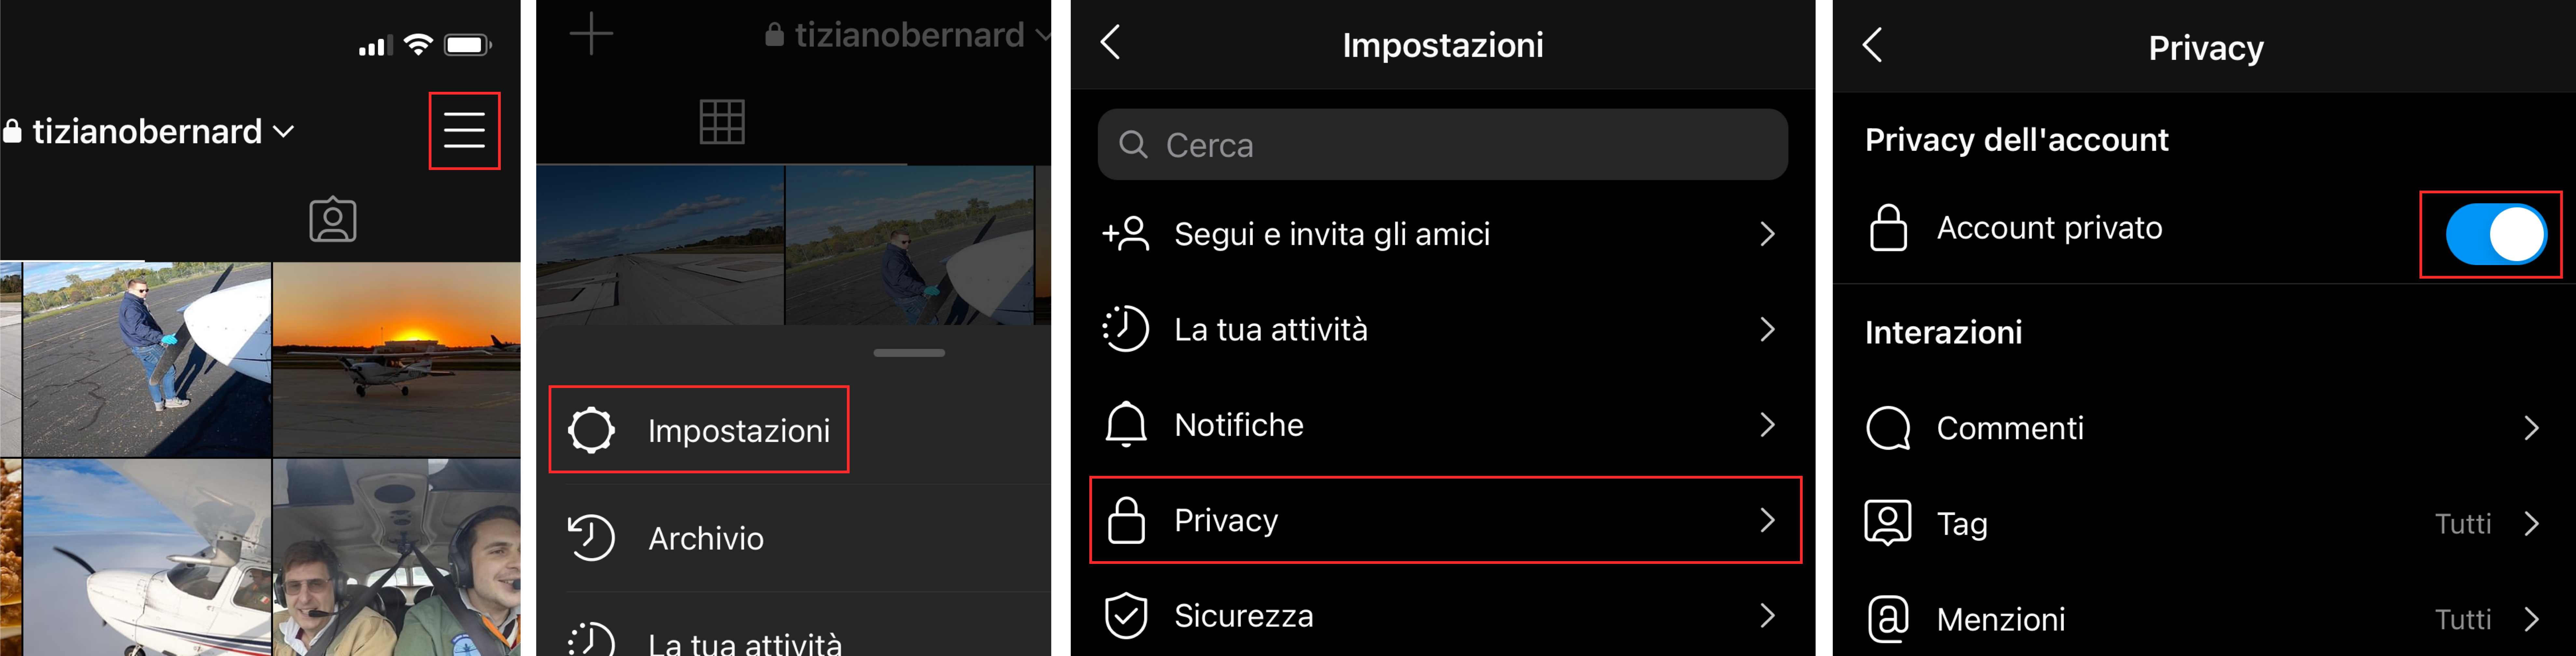The width and height of the screenshot is (2576, 656).
Task: Click the Cerca search field
Action: click(1442, 145)
